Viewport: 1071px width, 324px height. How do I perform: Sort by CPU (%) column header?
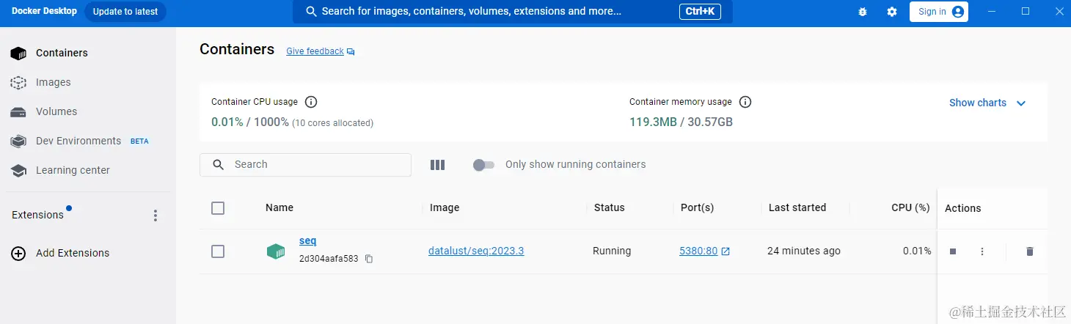[911, 207]
